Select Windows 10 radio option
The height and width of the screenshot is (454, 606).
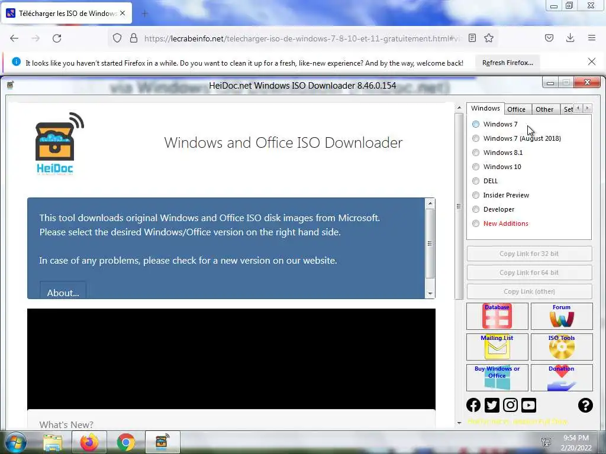click(497, 167)
